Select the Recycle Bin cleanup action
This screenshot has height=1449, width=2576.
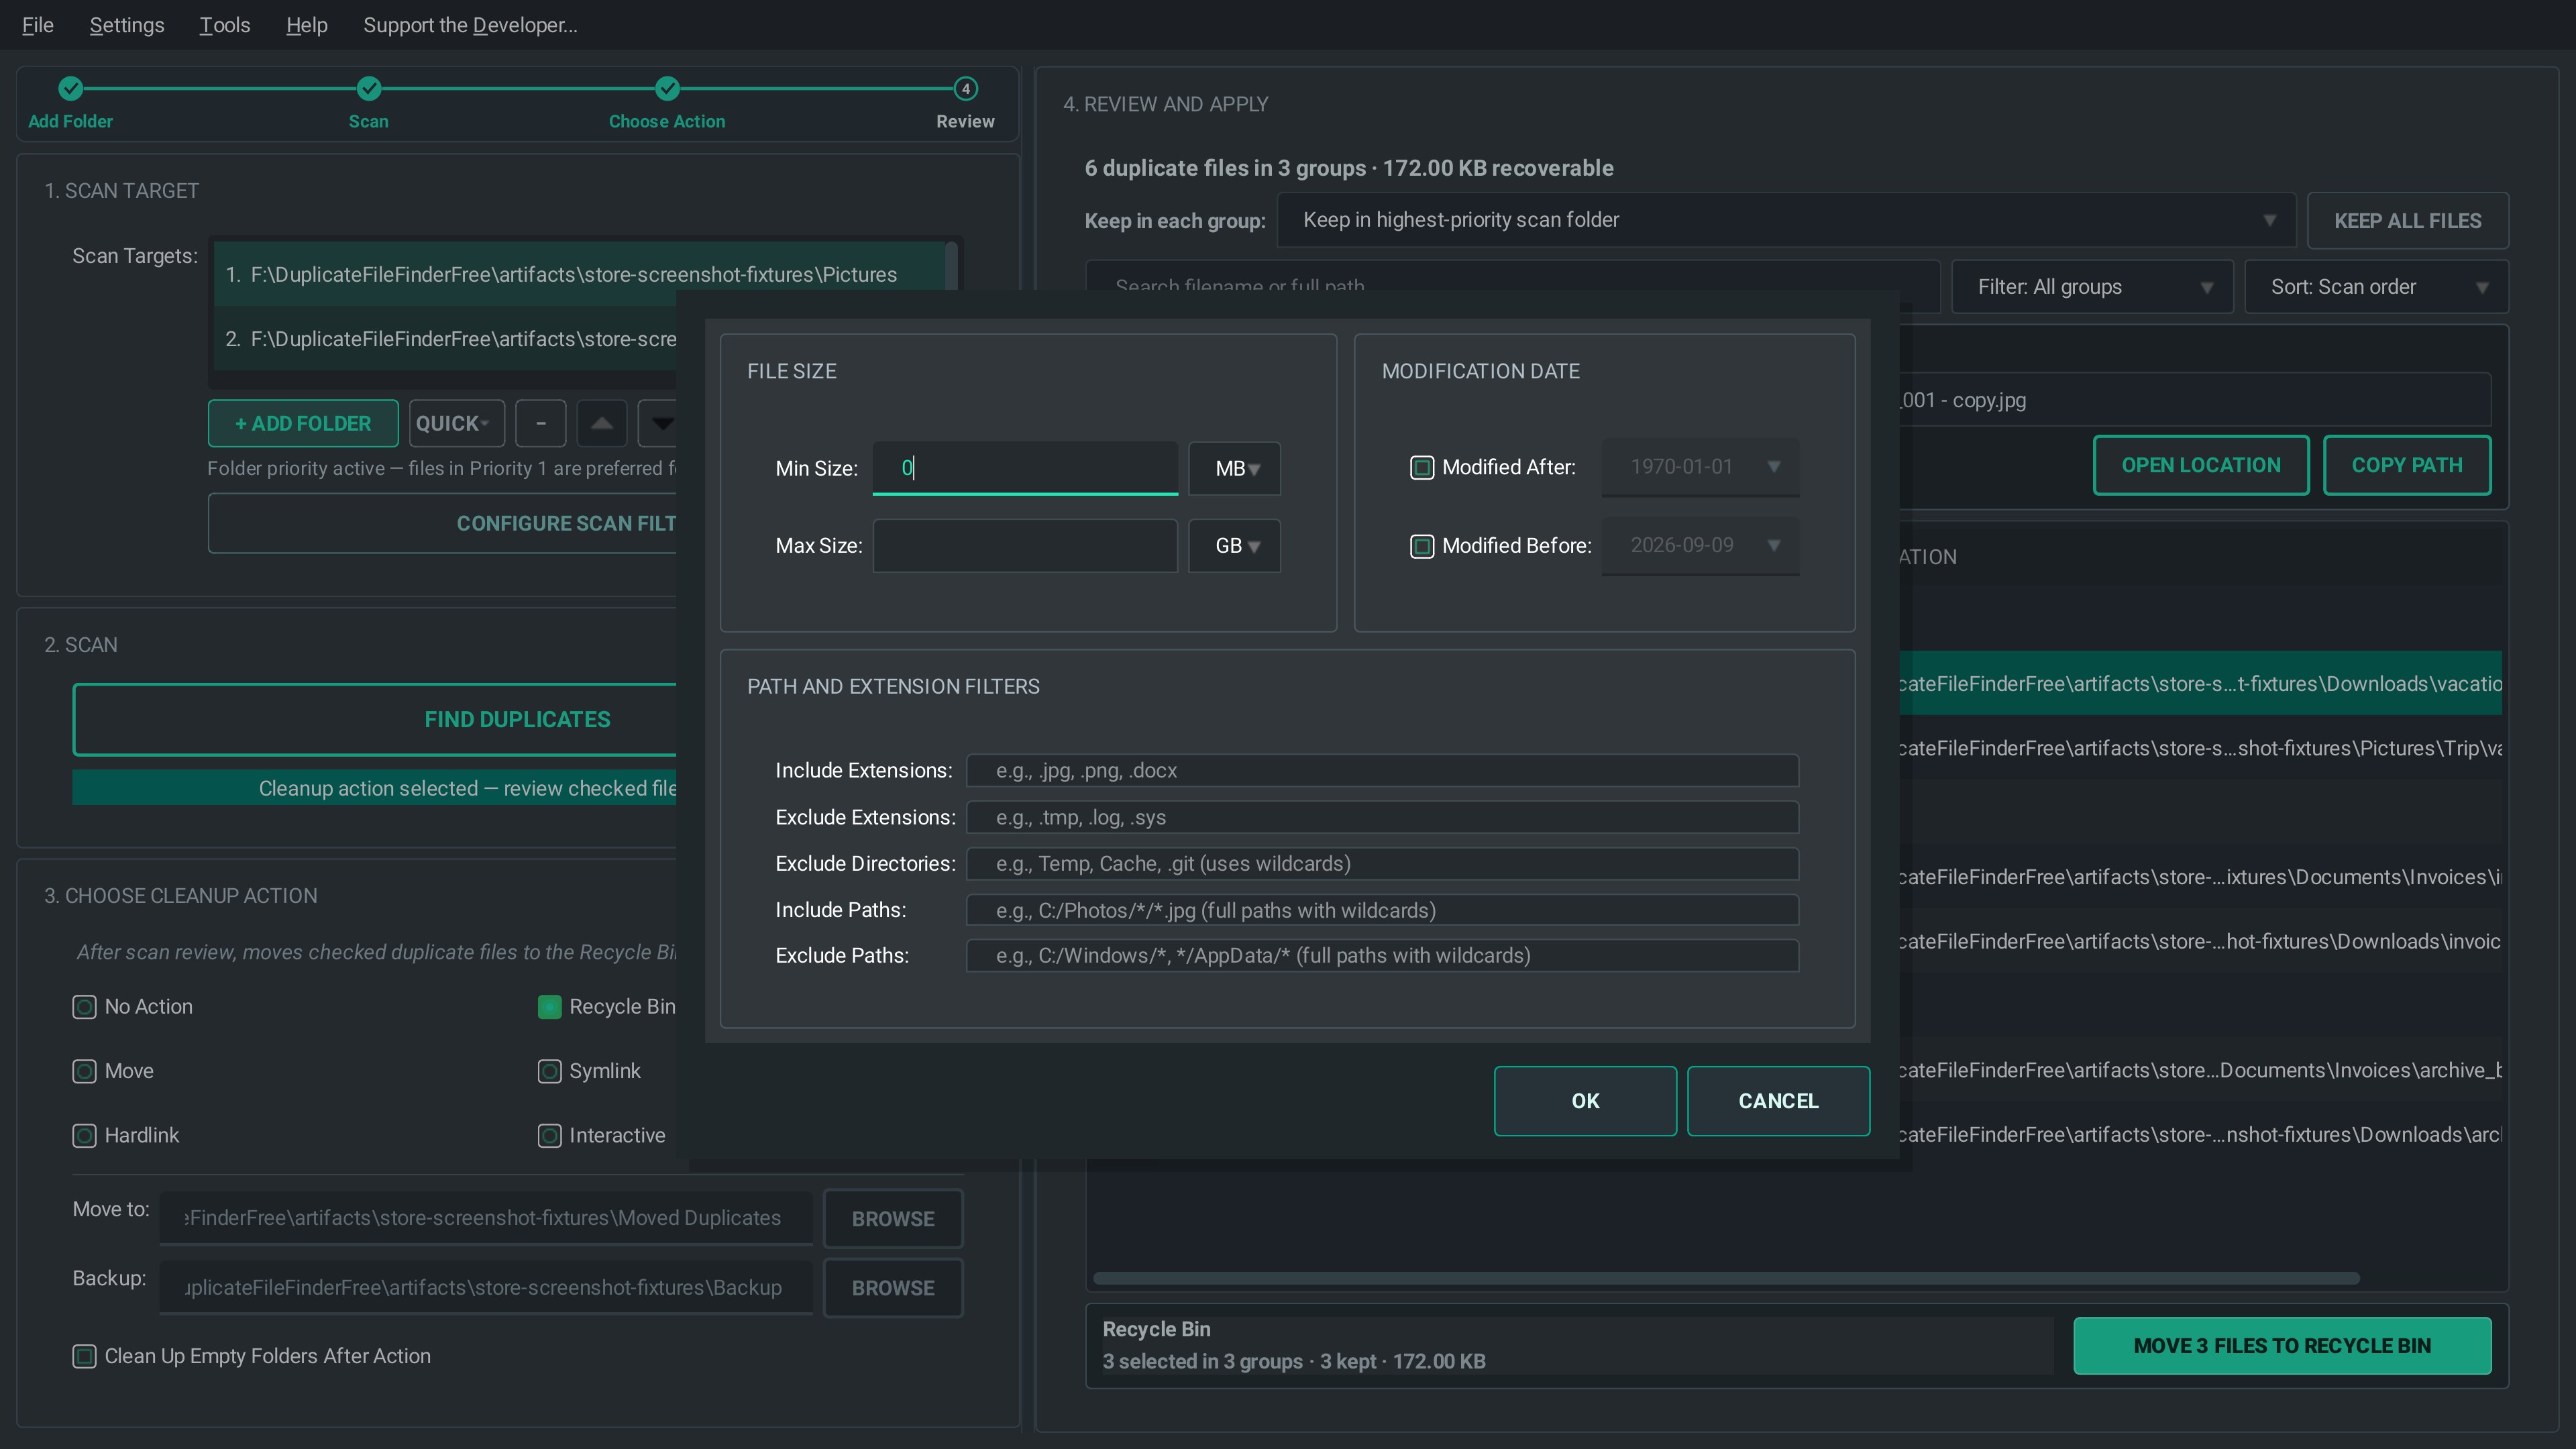point(549,1007)
